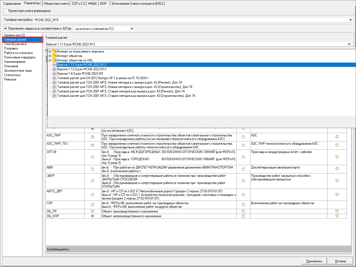Open the Типовые настройки dropdown
The image size is (356, 267).
click(x=350, y=20)
